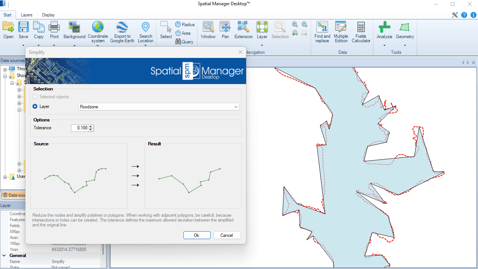Screen dimensions: 478x269
Task: Expand the Geometry dropdown arrow
Action: click(405, 46)
